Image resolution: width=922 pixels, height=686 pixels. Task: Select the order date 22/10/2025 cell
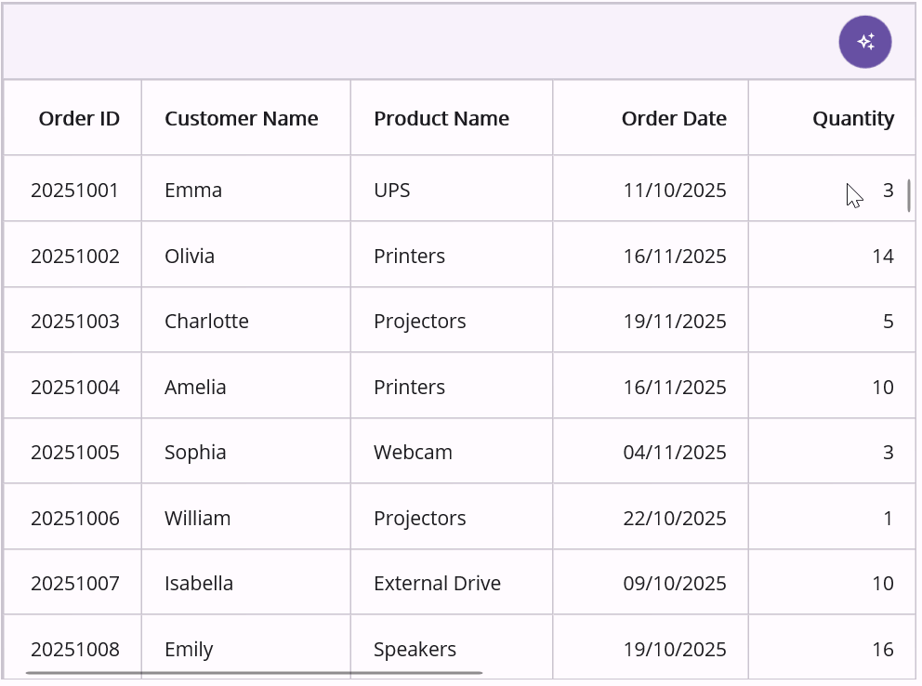675,518
